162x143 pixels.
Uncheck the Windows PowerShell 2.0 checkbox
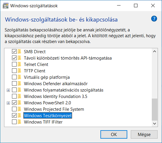coord(14,103)
